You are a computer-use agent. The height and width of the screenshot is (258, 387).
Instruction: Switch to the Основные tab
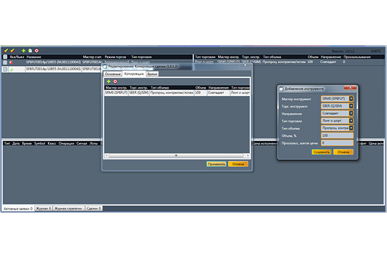coord(113,75)
